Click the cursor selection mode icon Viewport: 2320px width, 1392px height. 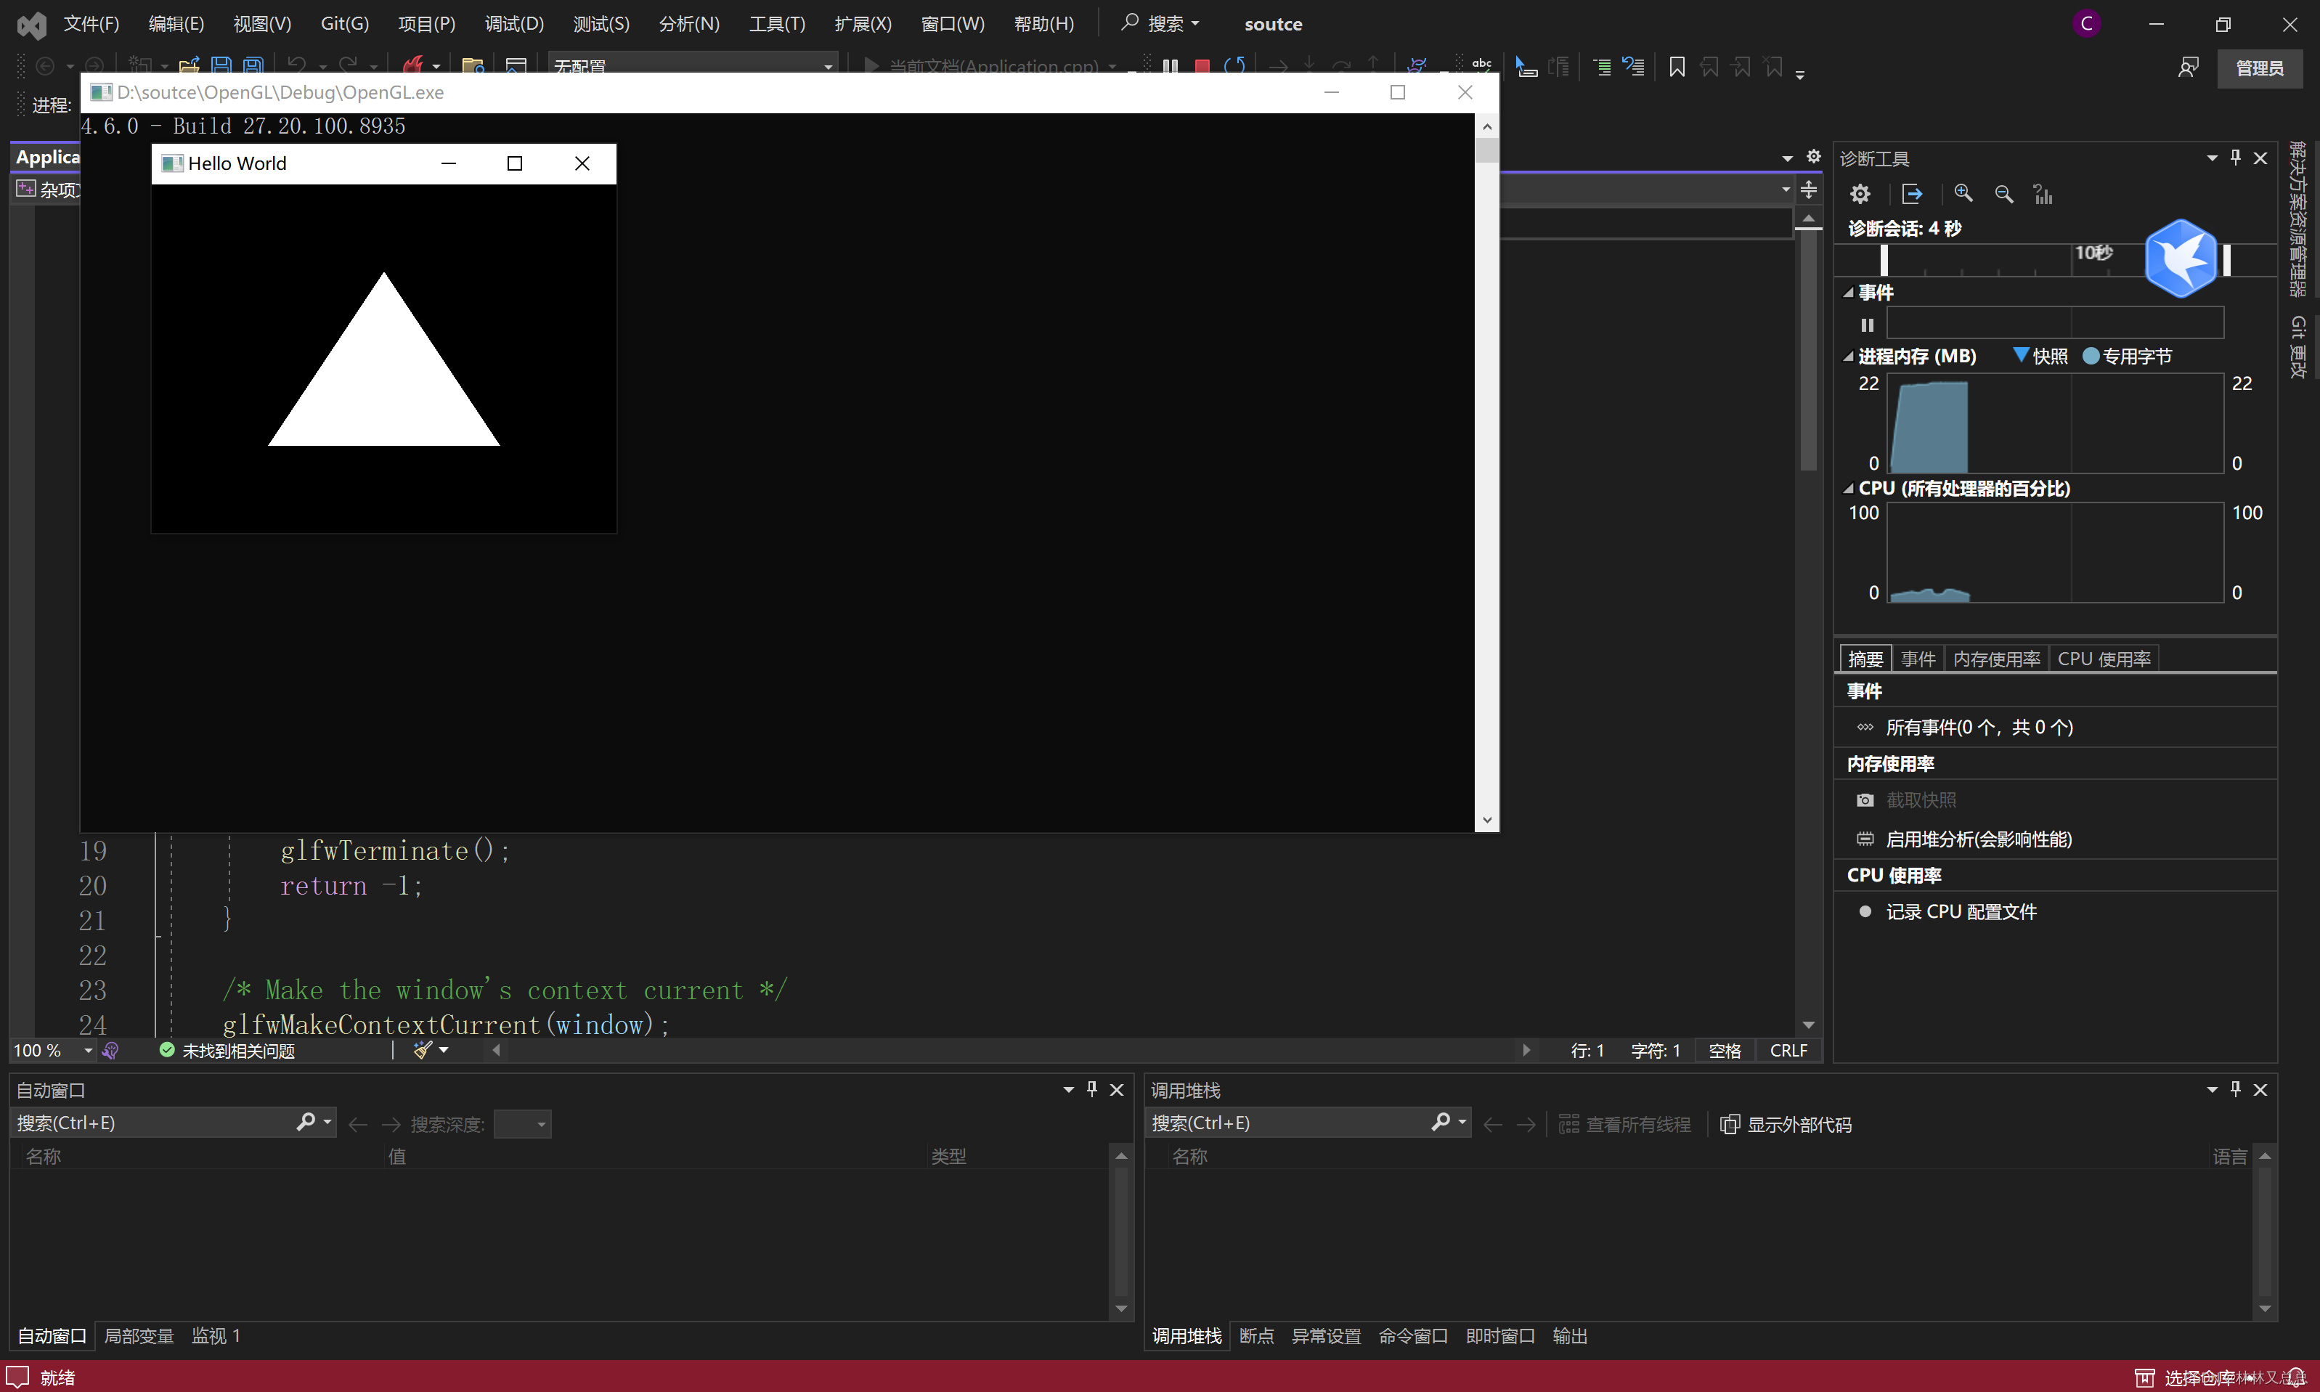[1526, 67]
